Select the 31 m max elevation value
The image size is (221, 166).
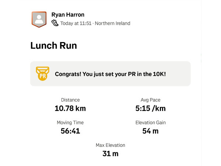click(110, 153)
